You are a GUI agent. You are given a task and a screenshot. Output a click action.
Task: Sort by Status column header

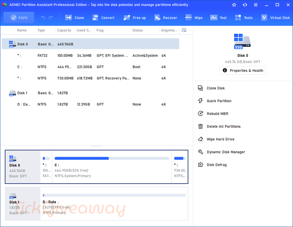pos(137,30)
